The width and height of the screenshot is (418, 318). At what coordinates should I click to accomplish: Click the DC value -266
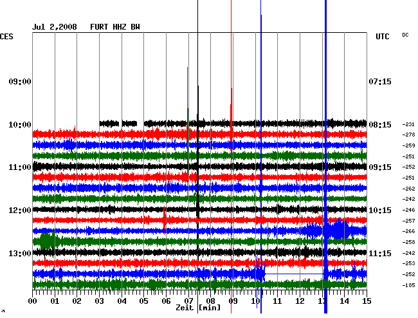[x=408, y=231]
